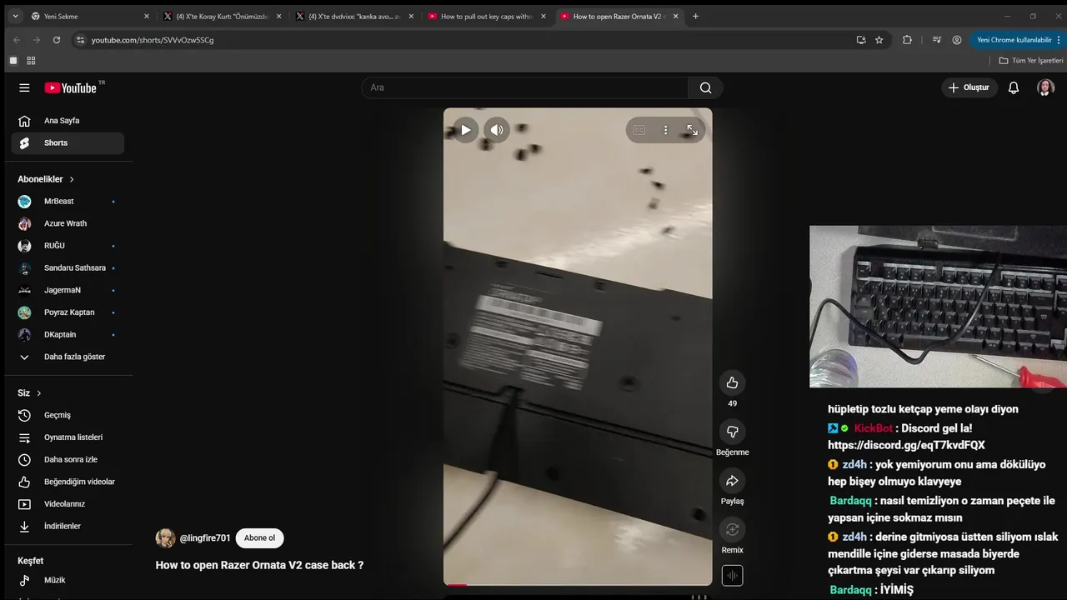
Task: Open site information icon in address bar
Action: (x=80, y=39)
